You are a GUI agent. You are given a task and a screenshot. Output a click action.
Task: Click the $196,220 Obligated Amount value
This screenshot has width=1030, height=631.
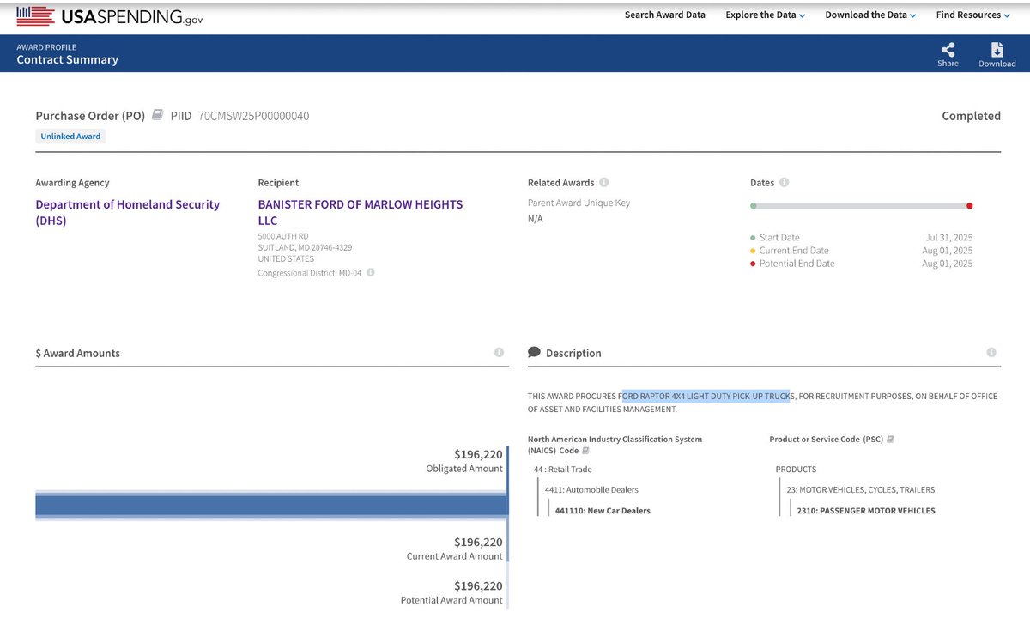pos(478,454)
